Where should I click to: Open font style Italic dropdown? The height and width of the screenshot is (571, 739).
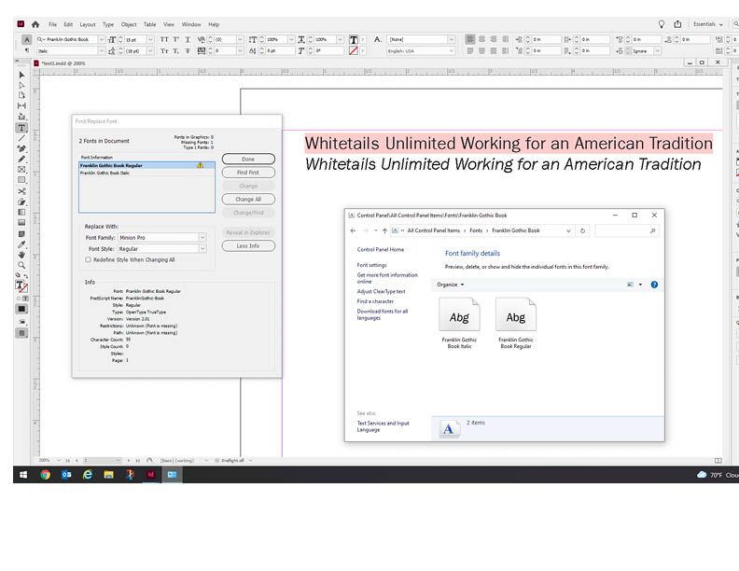[x=101, y=51]
